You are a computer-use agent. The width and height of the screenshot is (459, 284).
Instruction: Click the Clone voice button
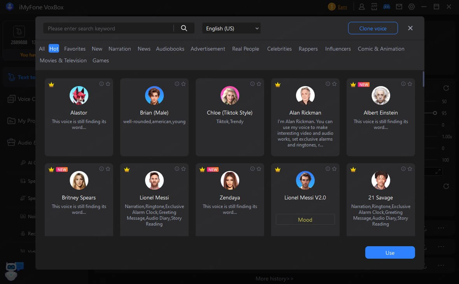coord(373,28)
